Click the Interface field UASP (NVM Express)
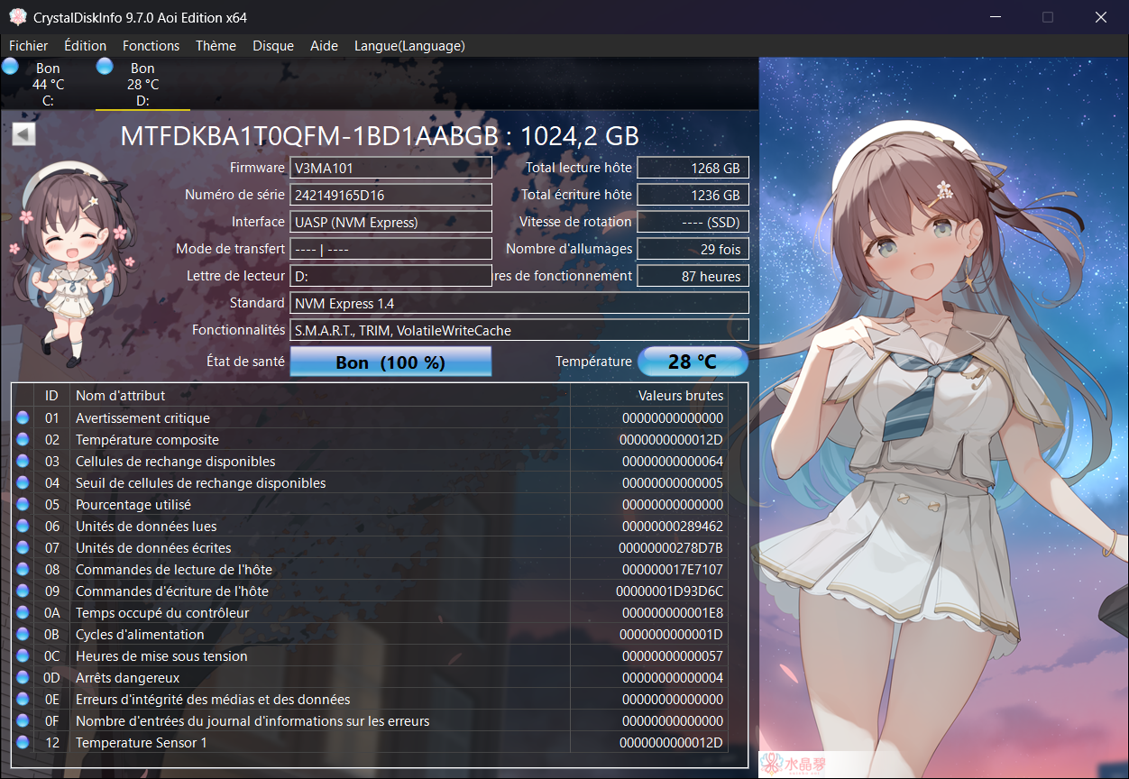 [390, 222]
